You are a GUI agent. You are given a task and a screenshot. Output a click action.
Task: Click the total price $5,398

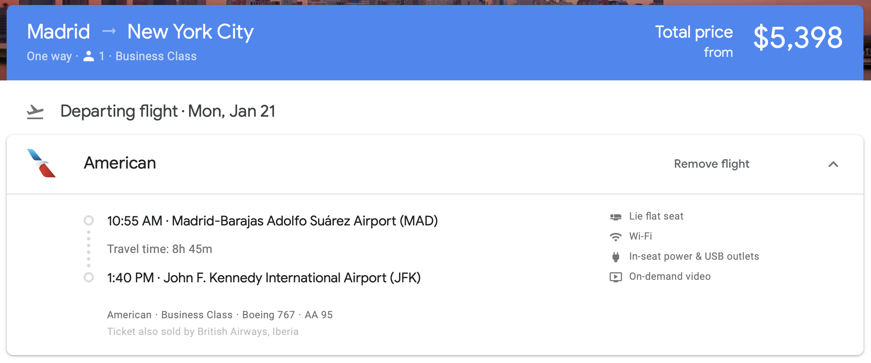coord(798,37)
